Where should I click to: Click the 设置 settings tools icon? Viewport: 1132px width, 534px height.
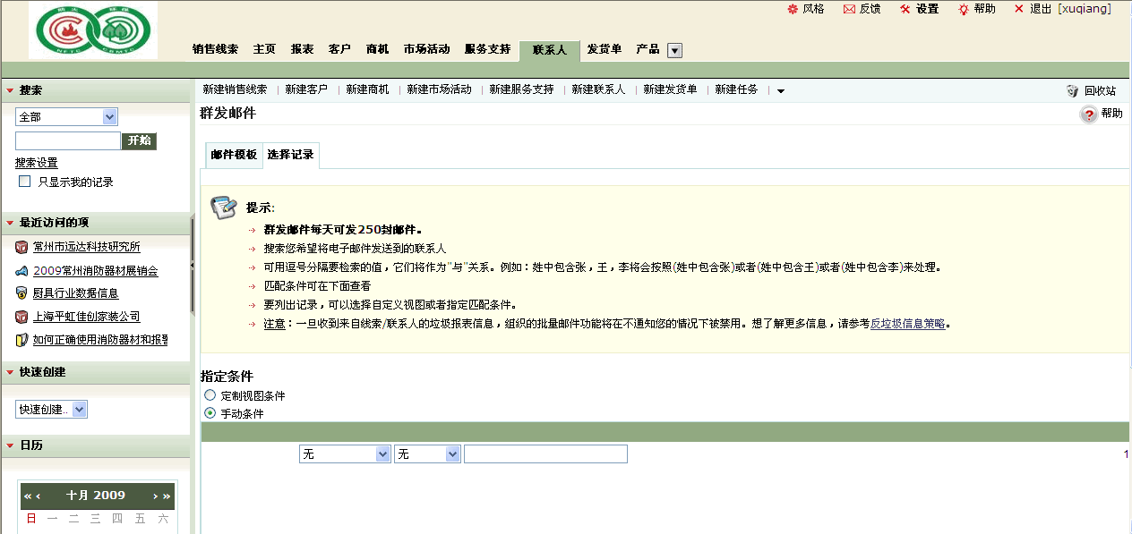tap(905, 9)
